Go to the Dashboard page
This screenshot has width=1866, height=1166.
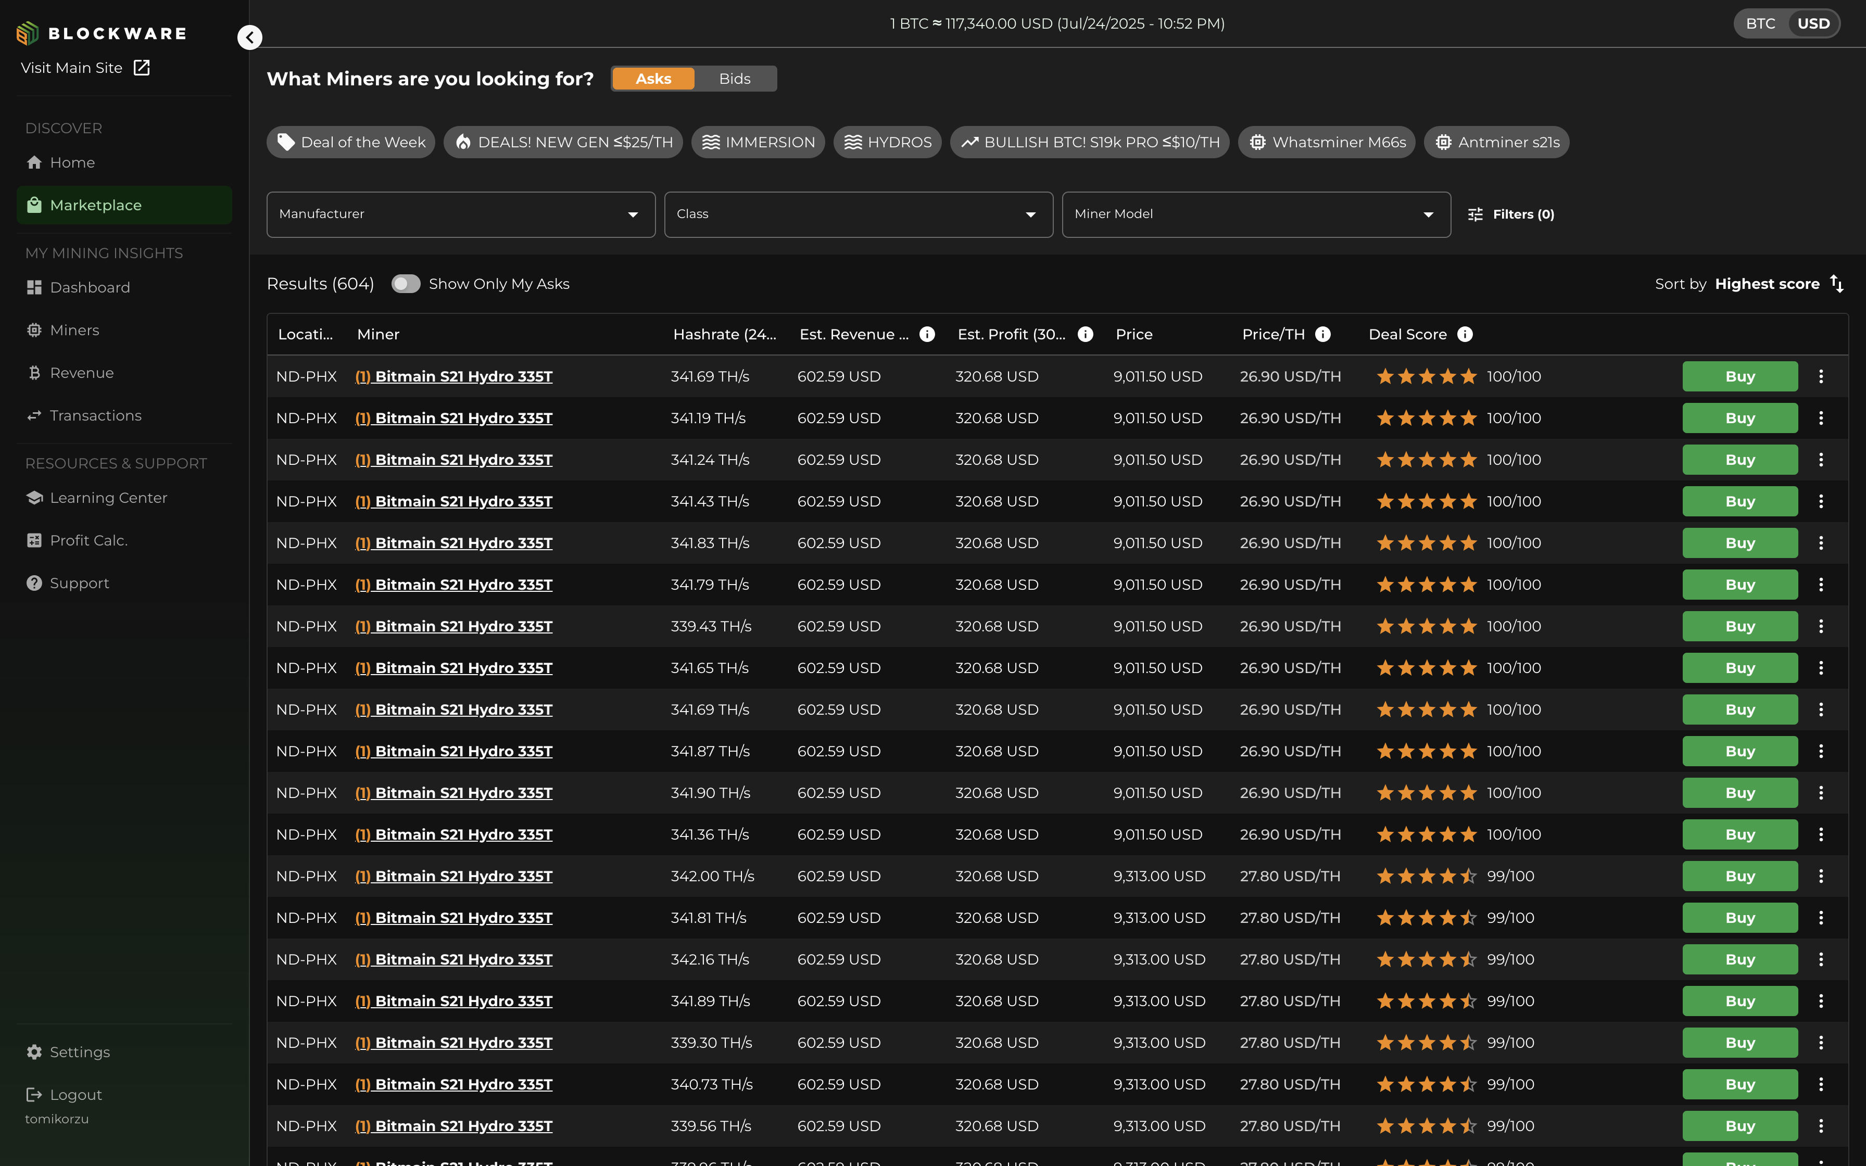124,288
